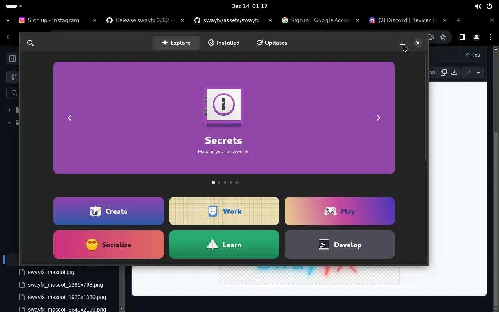Jump to Top on GitHub page
This screenshot has width=499, height=312.
[x=473, y=55]
